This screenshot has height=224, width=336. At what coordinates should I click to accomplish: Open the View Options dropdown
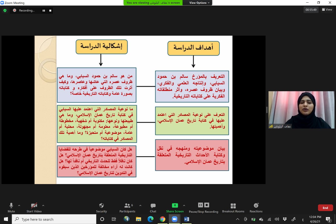click(x=199, y=3)
